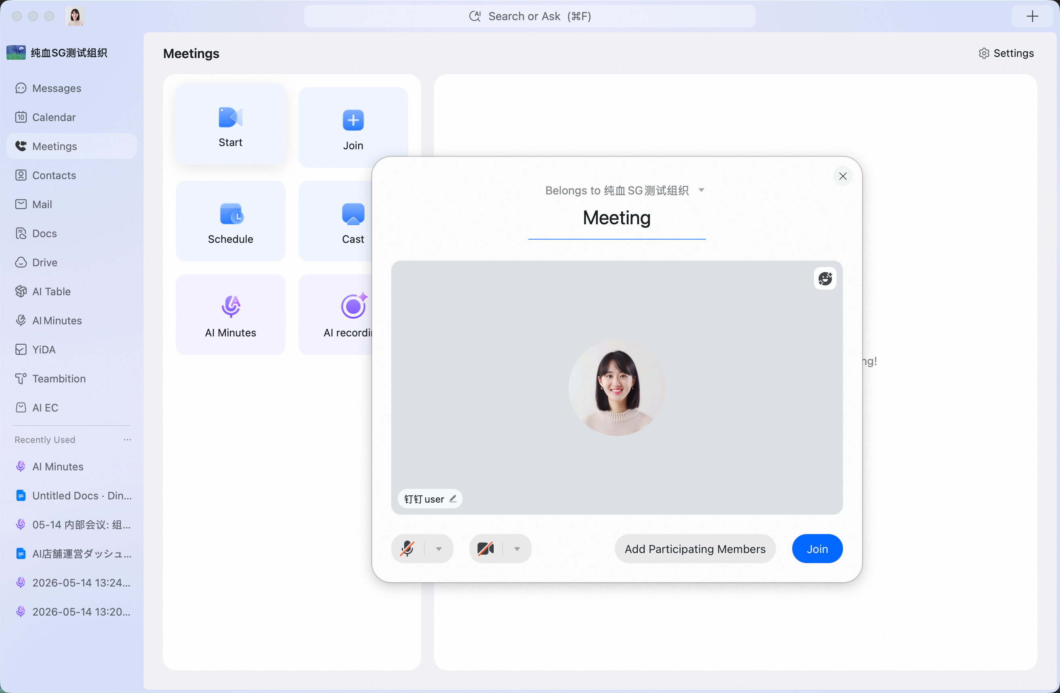
Task: Click the blue Join button
Action: pos(817,549)
